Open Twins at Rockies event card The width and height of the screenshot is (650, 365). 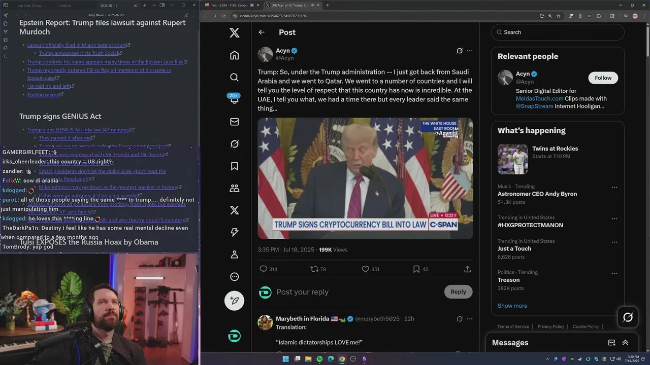(x=558, y=159)
